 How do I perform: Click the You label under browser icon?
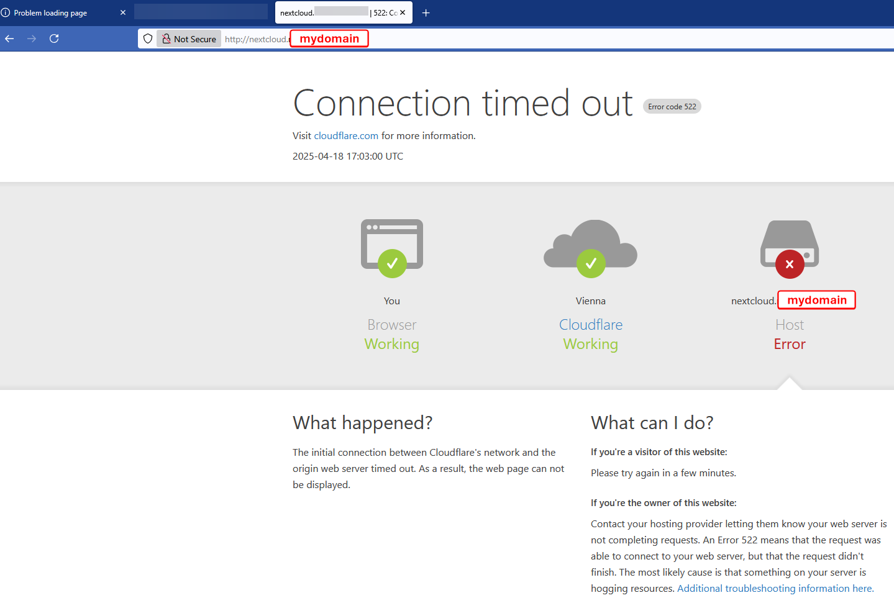click(392, 301)
